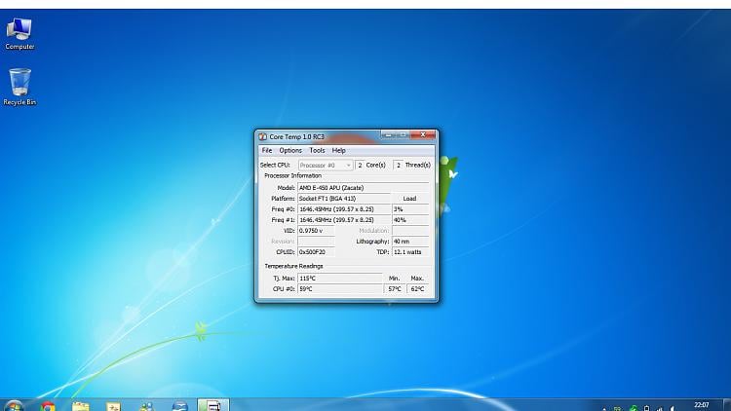Open the Computer desktop icon
Image resolution: width=731 pixels, height=411 pixels.
coord(19,33)
